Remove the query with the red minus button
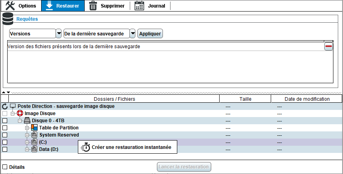343x174 pixels. [329, 47]
